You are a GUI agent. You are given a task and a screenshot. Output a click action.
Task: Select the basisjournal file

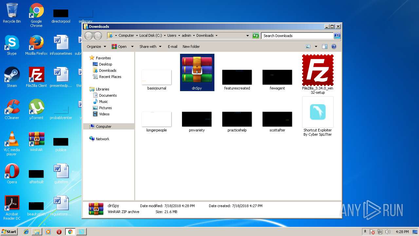(x=156, y=80)
